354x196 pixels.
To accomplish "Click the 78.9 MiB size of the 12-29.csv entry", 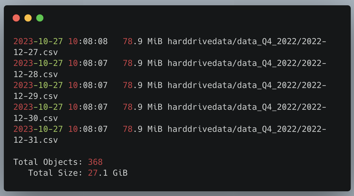I will (142, 85).
